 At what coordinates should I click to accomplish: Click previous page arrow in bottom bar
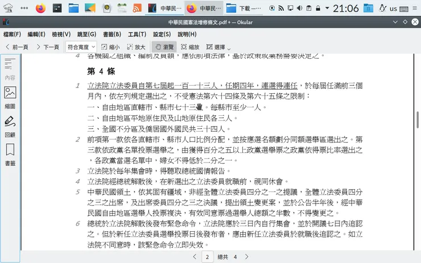tap(195, 257)
